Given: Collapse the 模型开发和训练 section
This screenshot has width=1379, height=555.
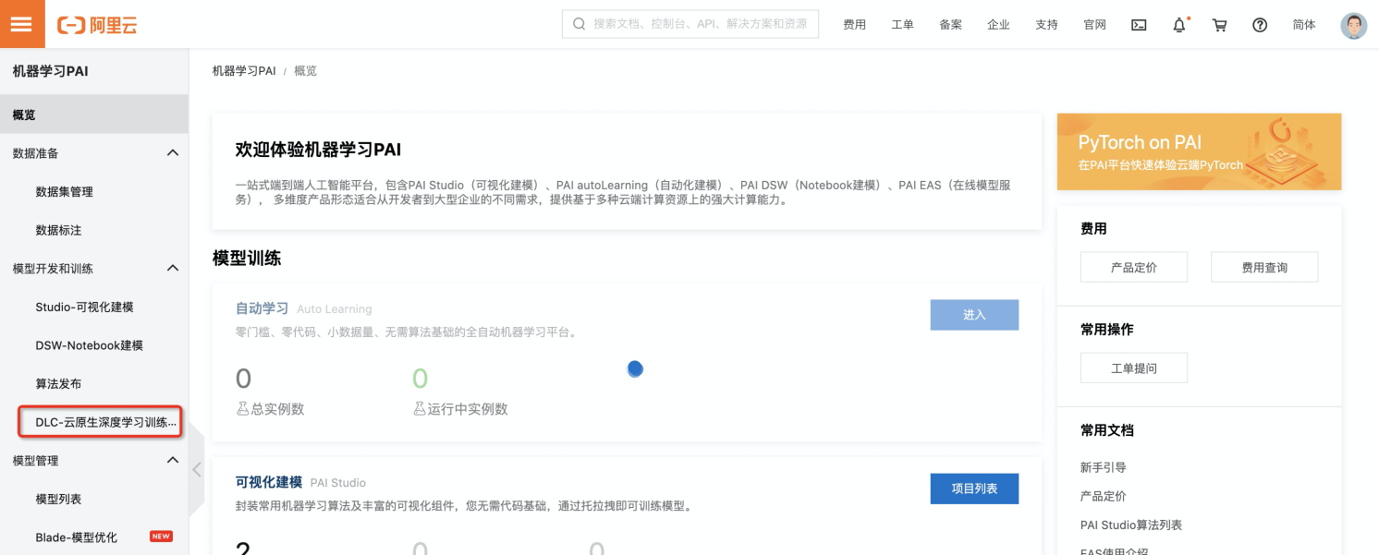Looking at the screenshot, I should coord(173,269).
